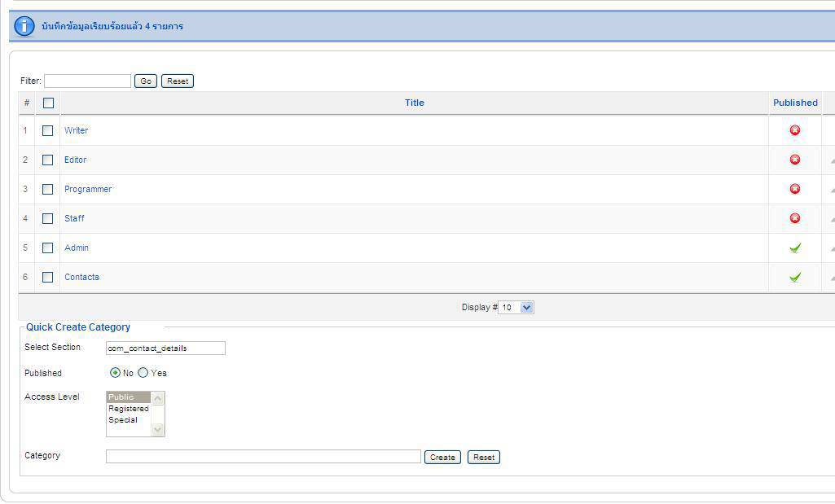Open the Staff category link
Screen dimensions: 835x504
coord(74,218)
